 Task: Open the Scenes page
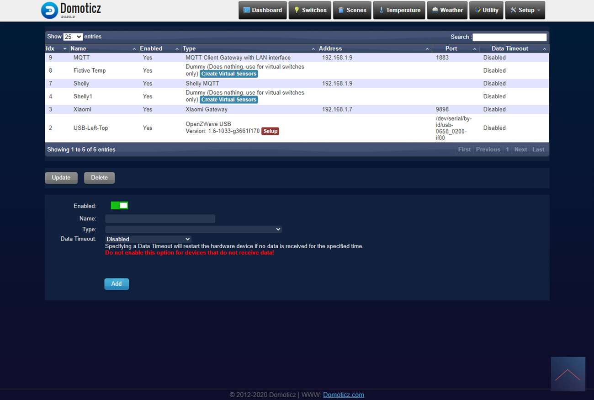352,10
